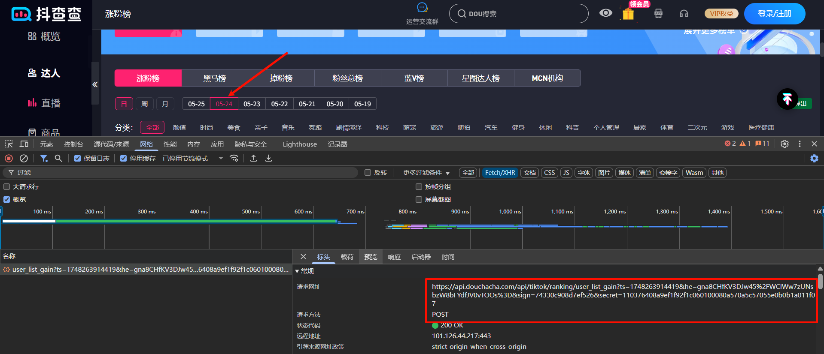Switch to the 控制台 tab

(73, 144)
